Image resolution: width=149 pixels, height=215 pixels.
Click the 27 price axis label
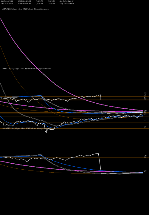click(145, 121)
